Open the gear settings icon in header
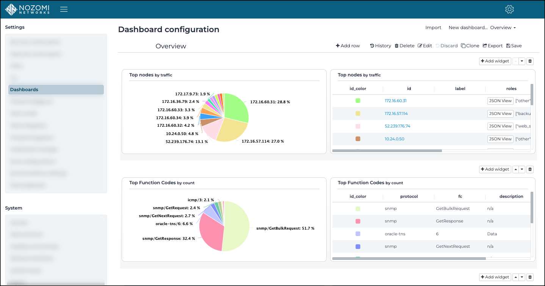 pyautogui.click(x=509, y=9)
